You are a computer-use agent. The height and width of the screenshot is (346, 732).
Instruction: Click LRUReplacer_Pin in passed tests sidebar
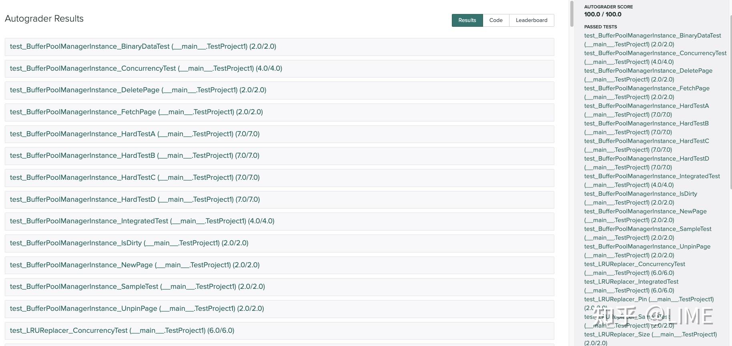pos(649,304)
